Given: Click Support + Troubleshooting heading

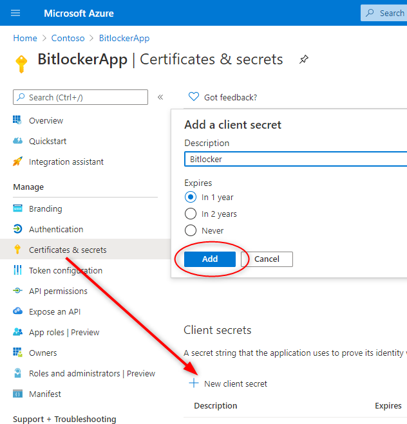Looking at the screenshot, I should coord(64,419).
